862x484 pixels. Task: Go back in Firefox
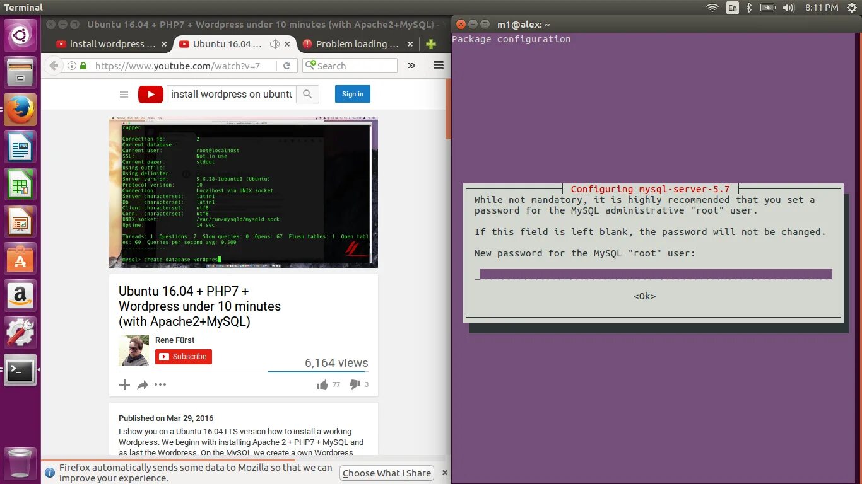pos(54,66)
